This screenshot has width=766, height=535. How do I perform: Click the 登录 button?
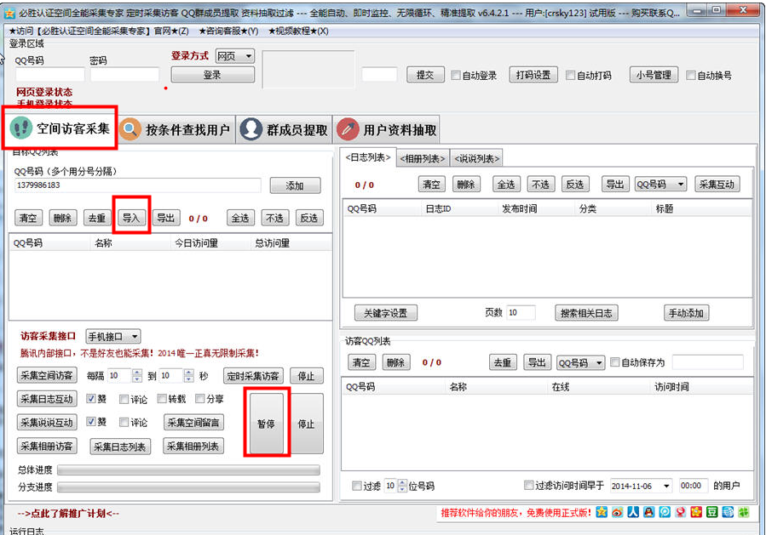(212, 75)
